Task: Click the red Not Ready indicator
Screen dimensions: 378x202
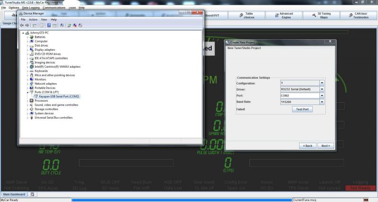Action: point(361,188)
